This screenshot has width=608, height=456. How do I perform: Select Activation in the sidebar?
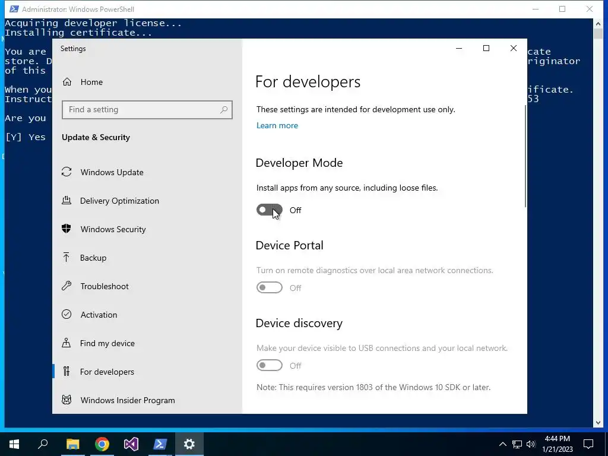(147, 315)
